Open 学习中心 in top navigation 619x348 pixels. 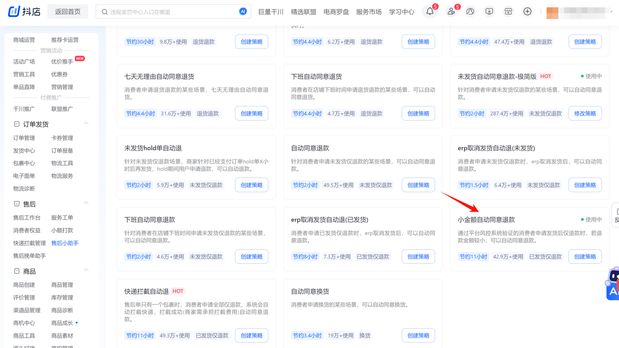coord(402,12)
